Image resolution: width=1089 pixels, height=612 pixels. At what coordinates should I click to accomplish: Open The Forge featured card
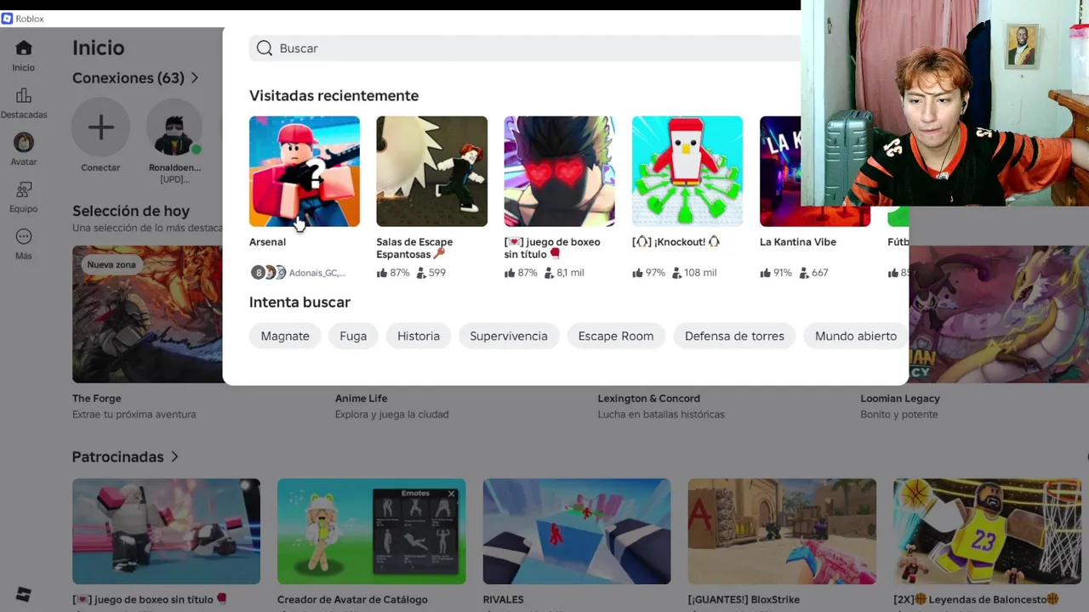pyautogui.click(x=147, y=314)
